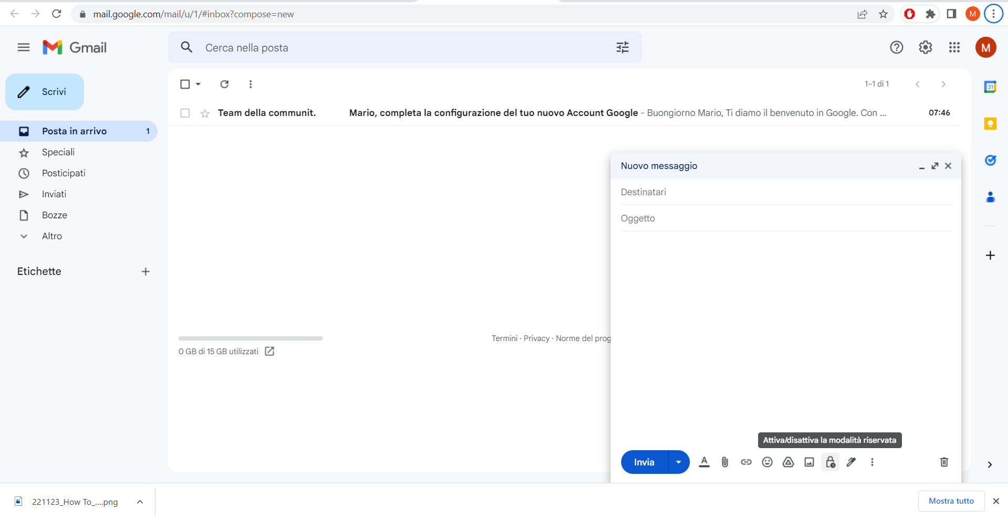Insert a signature using the pen icon

point(851,462)
